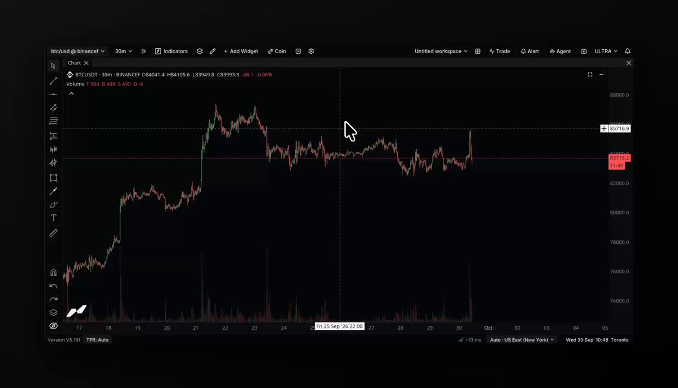Open the candlestick chart type selector
678x388 pixels.
pyautogui.click(x=144, y=51)
